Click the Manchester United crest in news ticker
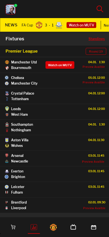Image resolution: width=109 pixels, height=237 pixels. pos(39,25)
